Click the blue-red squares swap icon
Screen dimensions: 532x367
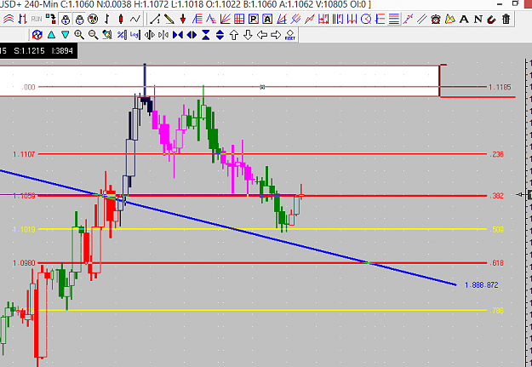click(51, 19)
